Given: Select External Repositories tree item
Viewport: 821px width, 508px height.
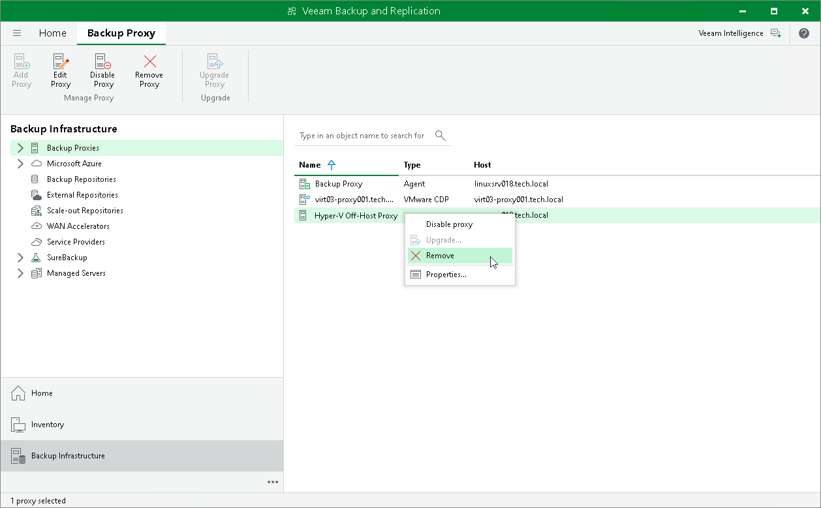Looking at the screenshot, I should pyautogui.click(x=82, y=195).
